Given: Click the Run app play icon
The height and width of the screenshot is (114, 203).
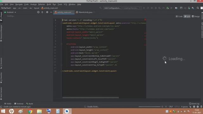Looking at the screenshot, I should coord(144,8).
